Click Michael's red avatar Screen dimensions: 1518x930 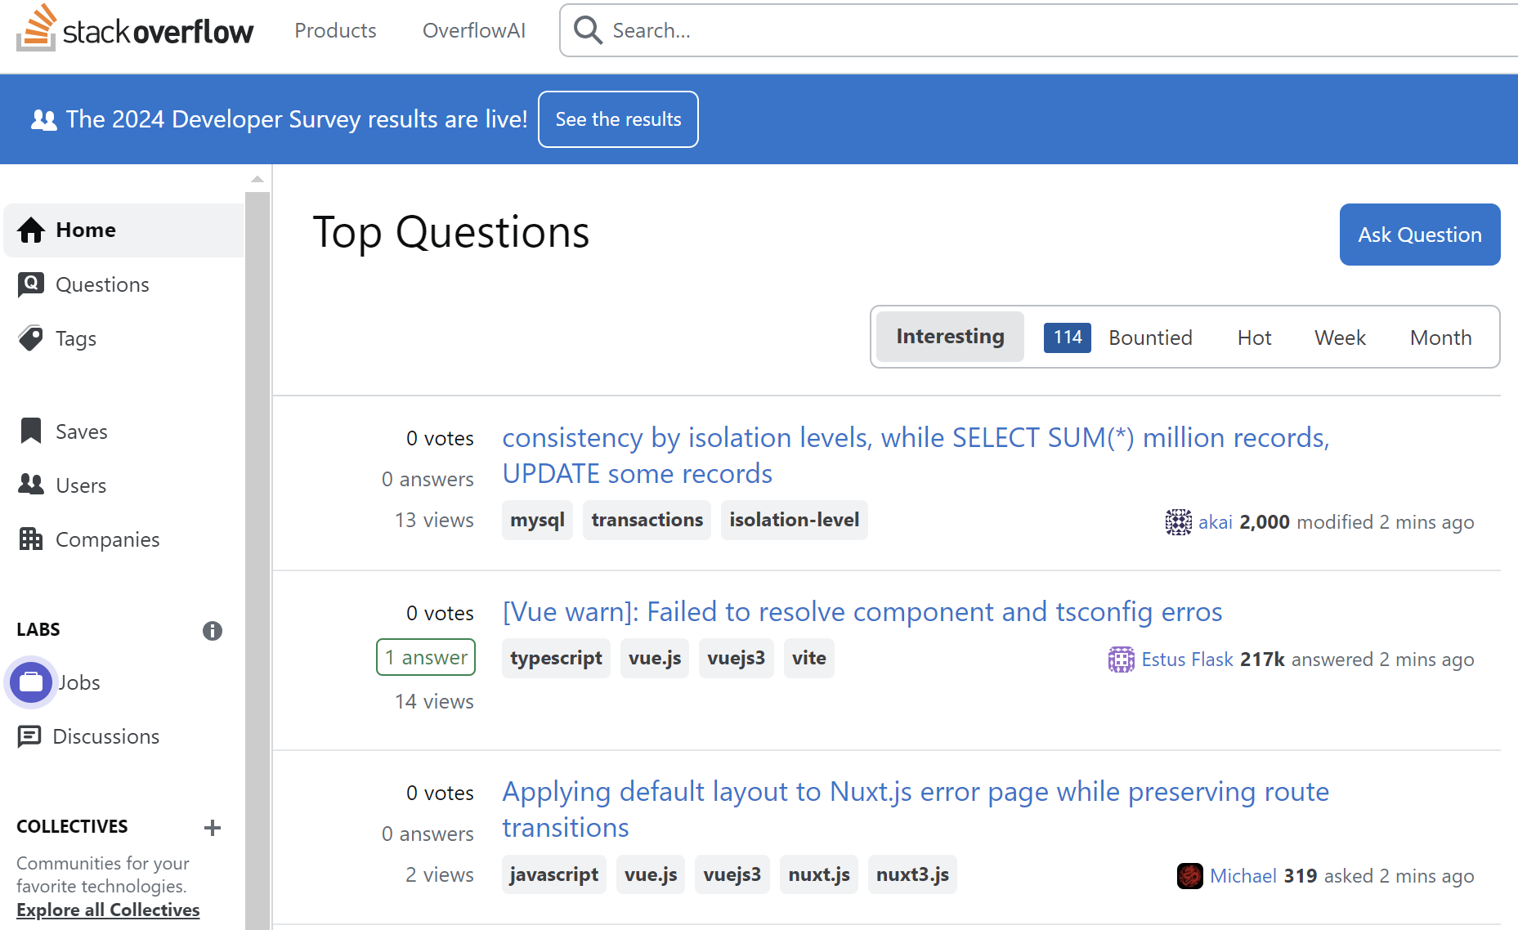pos(1189,876)
